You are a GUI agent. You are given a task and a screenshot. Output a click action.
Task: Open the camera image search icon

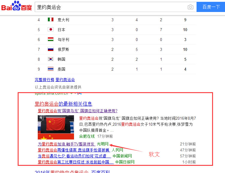(191, 7)
